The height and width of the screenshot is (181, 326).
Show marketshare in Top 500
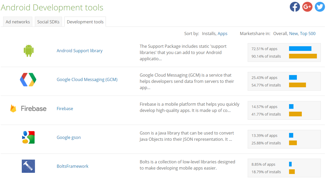(308, 33)
